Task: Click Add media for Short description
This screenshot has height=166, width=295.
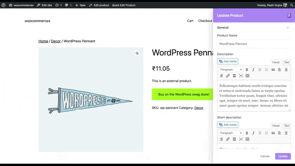Action: pos(228,125)
